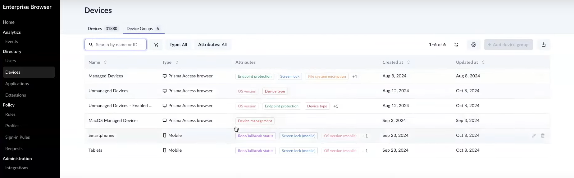Switch to the Devices tab

point(102,28)
